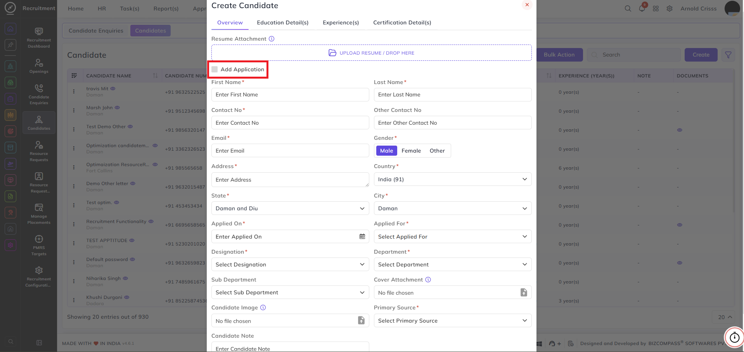
Task: Select Other gender option
Action: [x=437, y=151]
